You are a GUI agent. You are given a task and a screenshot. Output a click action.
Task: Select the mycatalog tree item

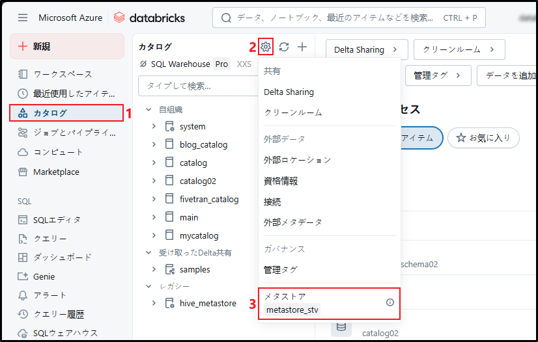(x=199, y=235)
